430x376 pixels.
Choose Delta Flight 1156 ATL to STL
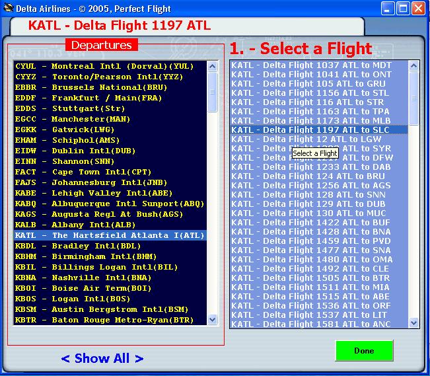coord(319,93)
